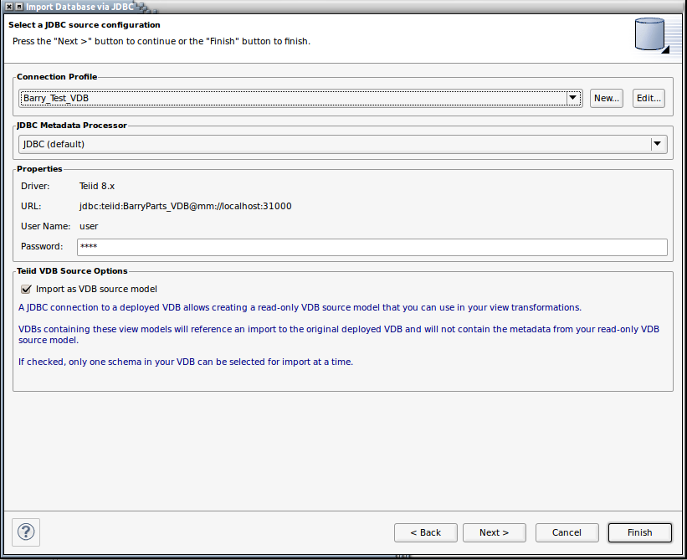The image size is (687, 560).
Task: Go to previous step with Back button
Action: [x=426, y=532]
